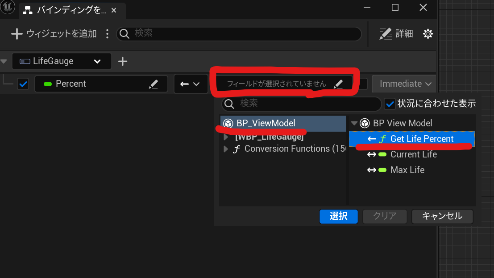494x278 pixels.
Task: Click the 詳細 details pencil icon
Action: pyautogui.click(x=385, y=34)
